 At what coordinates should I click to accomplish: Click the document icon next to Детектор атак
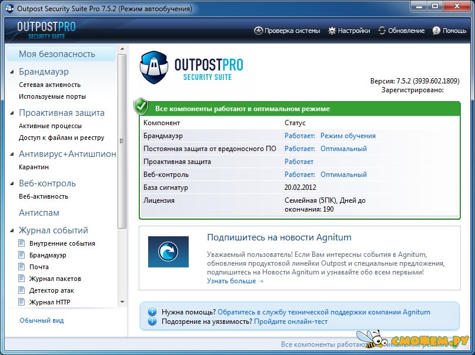[x=22, y=290]
